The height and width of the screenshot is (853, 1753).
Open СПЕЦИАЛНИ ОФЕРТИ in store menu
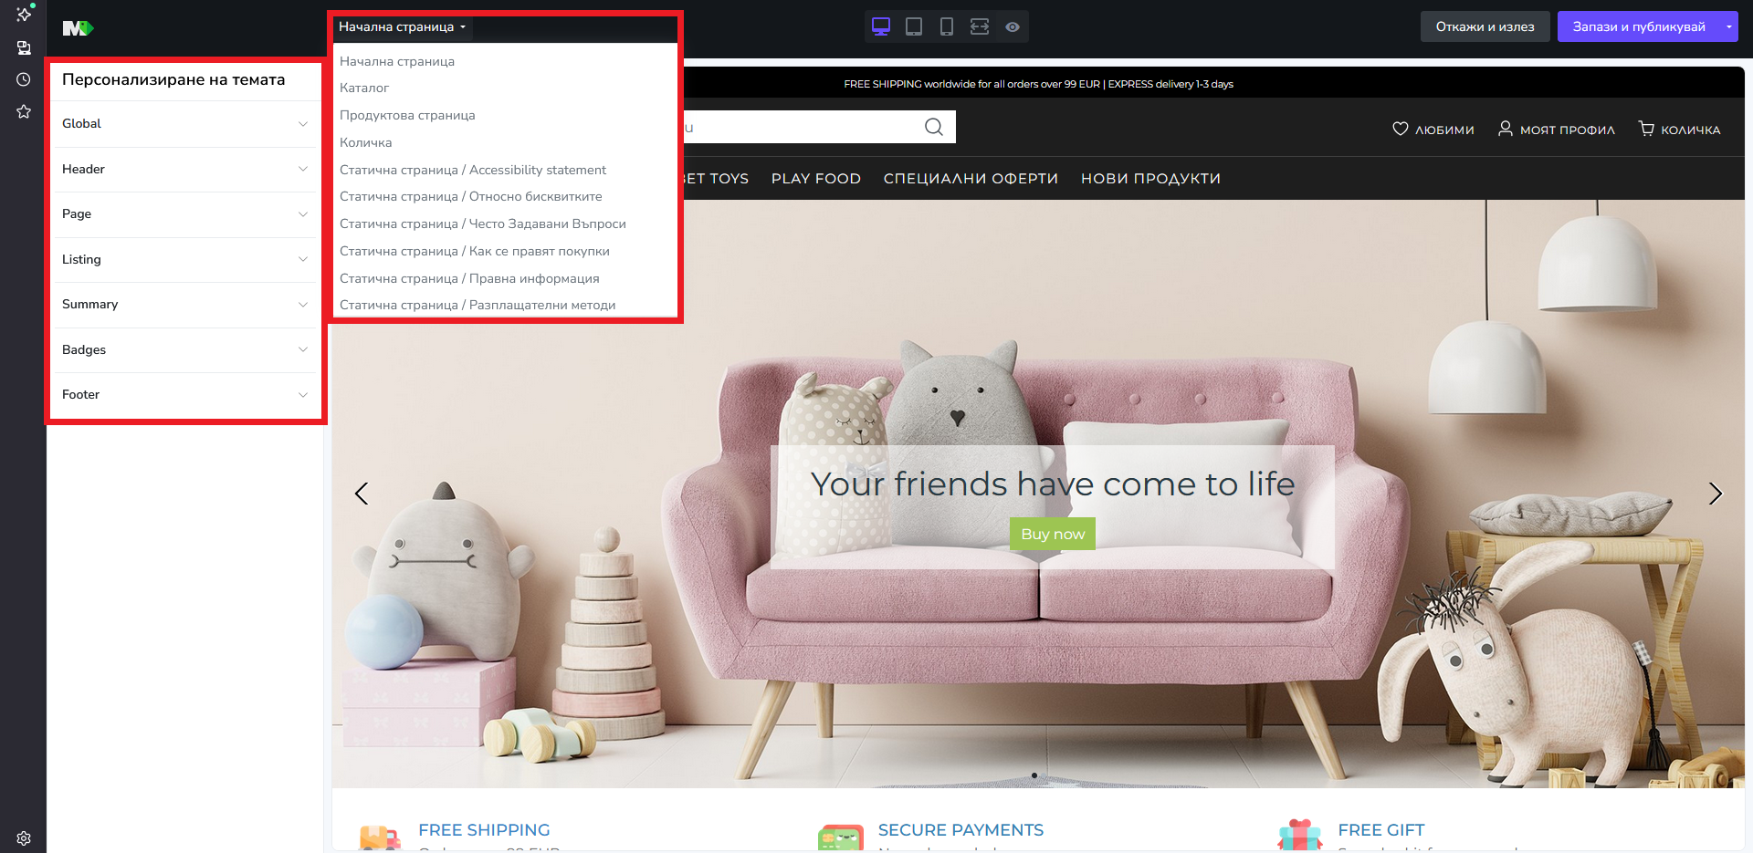point(971,178)
